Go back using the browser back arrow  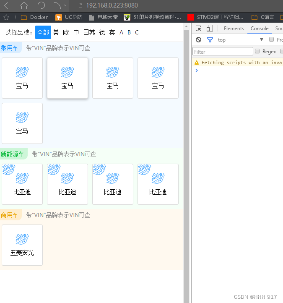(6, 5)
